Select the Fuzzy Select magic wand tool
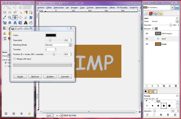The image size is (181, 119). [x=20, y=12]
